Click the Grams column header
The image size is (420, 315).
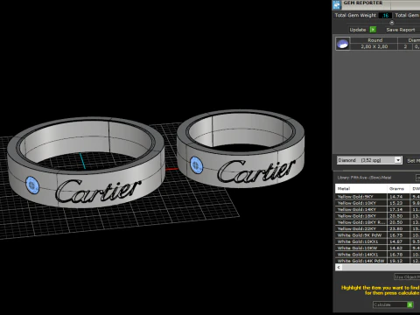point(398,189)
